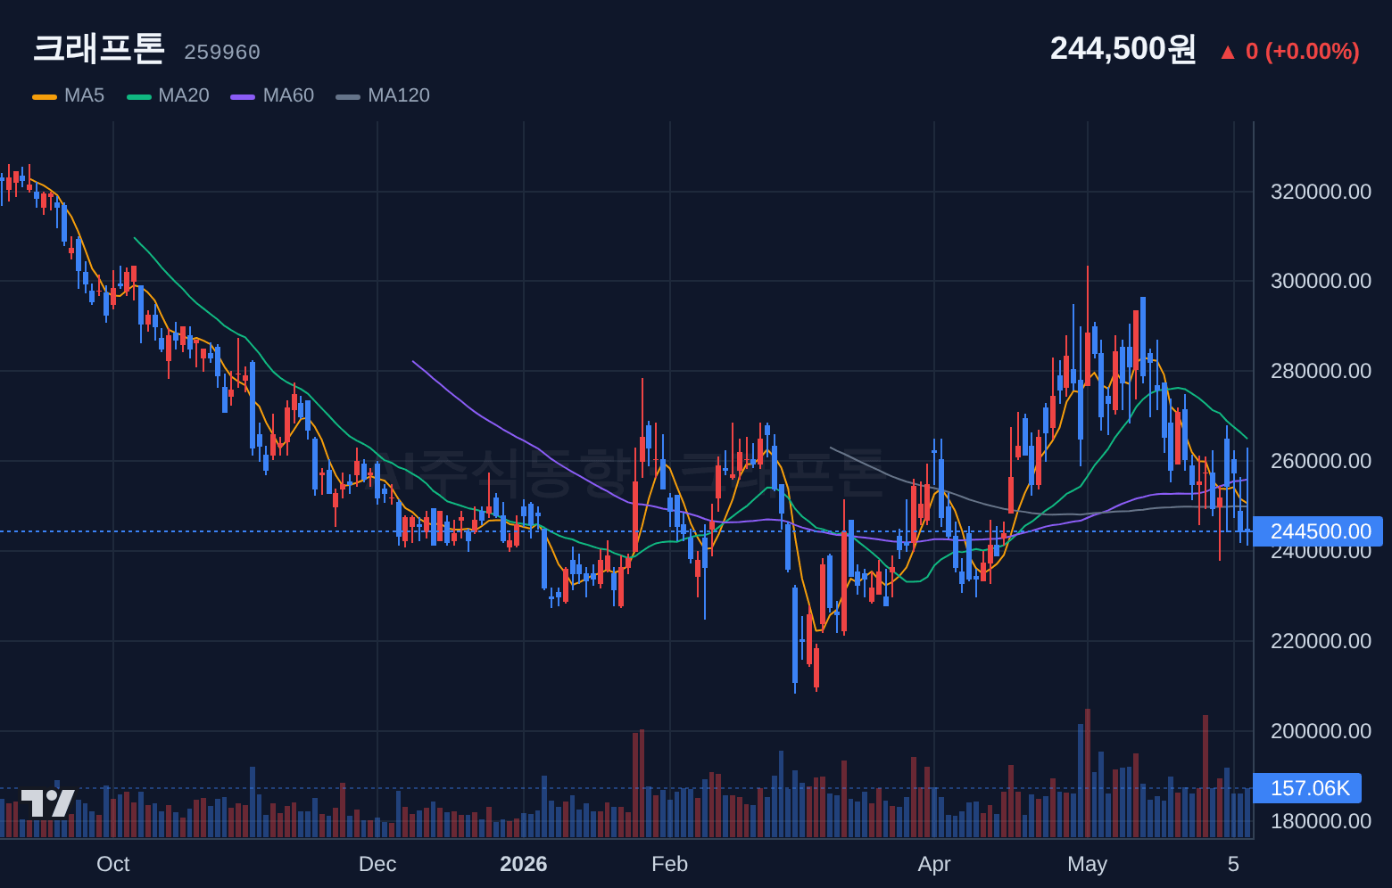Click the 200000.00 price axis label
This screenshot has width=1392, height=888.
coord(1321,731)
